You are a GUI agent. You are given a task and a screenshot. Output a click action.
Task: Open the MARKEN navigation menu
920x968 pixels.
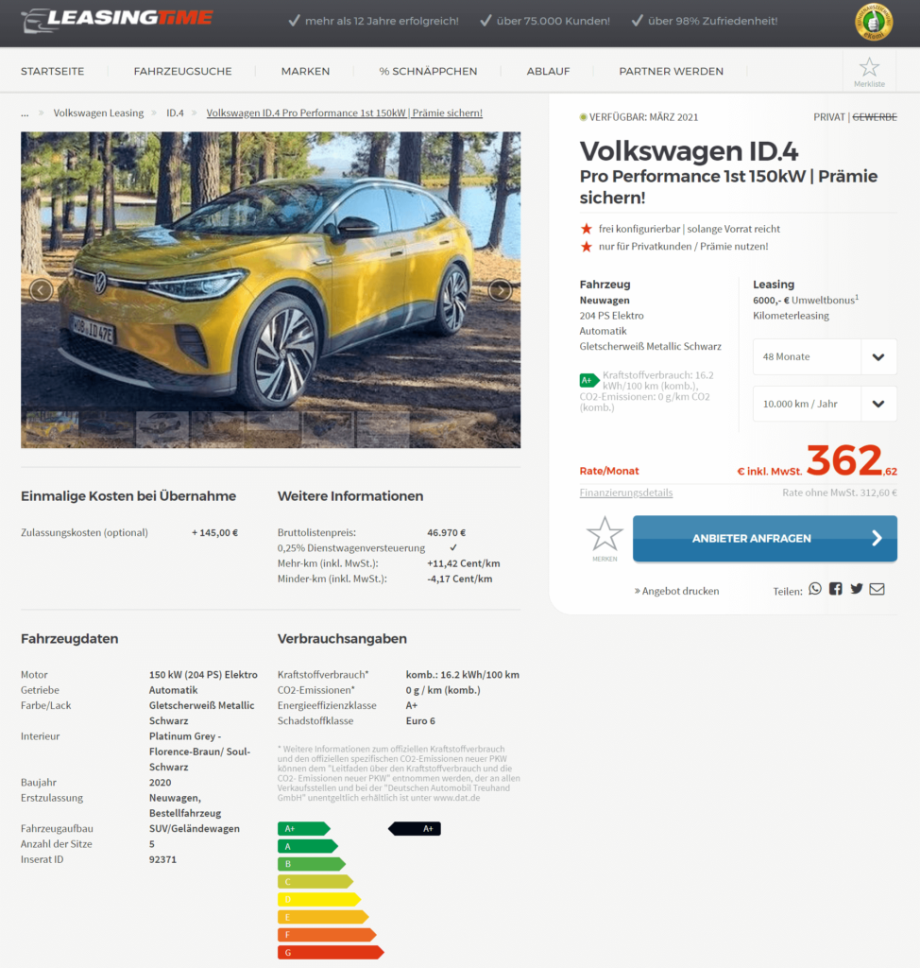pyautogui.click(x=305, y=71)
